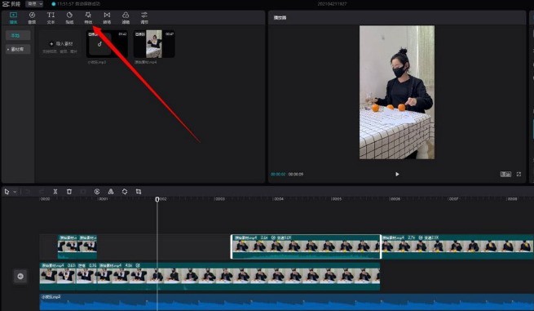Expand the pointer tool dropdown arrow in the timeline toolbar
534x311 pixels.
coord(15,192)
